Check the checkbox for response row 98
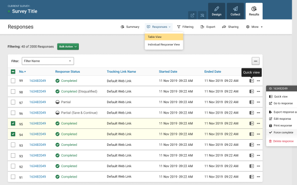 point(13,91)
